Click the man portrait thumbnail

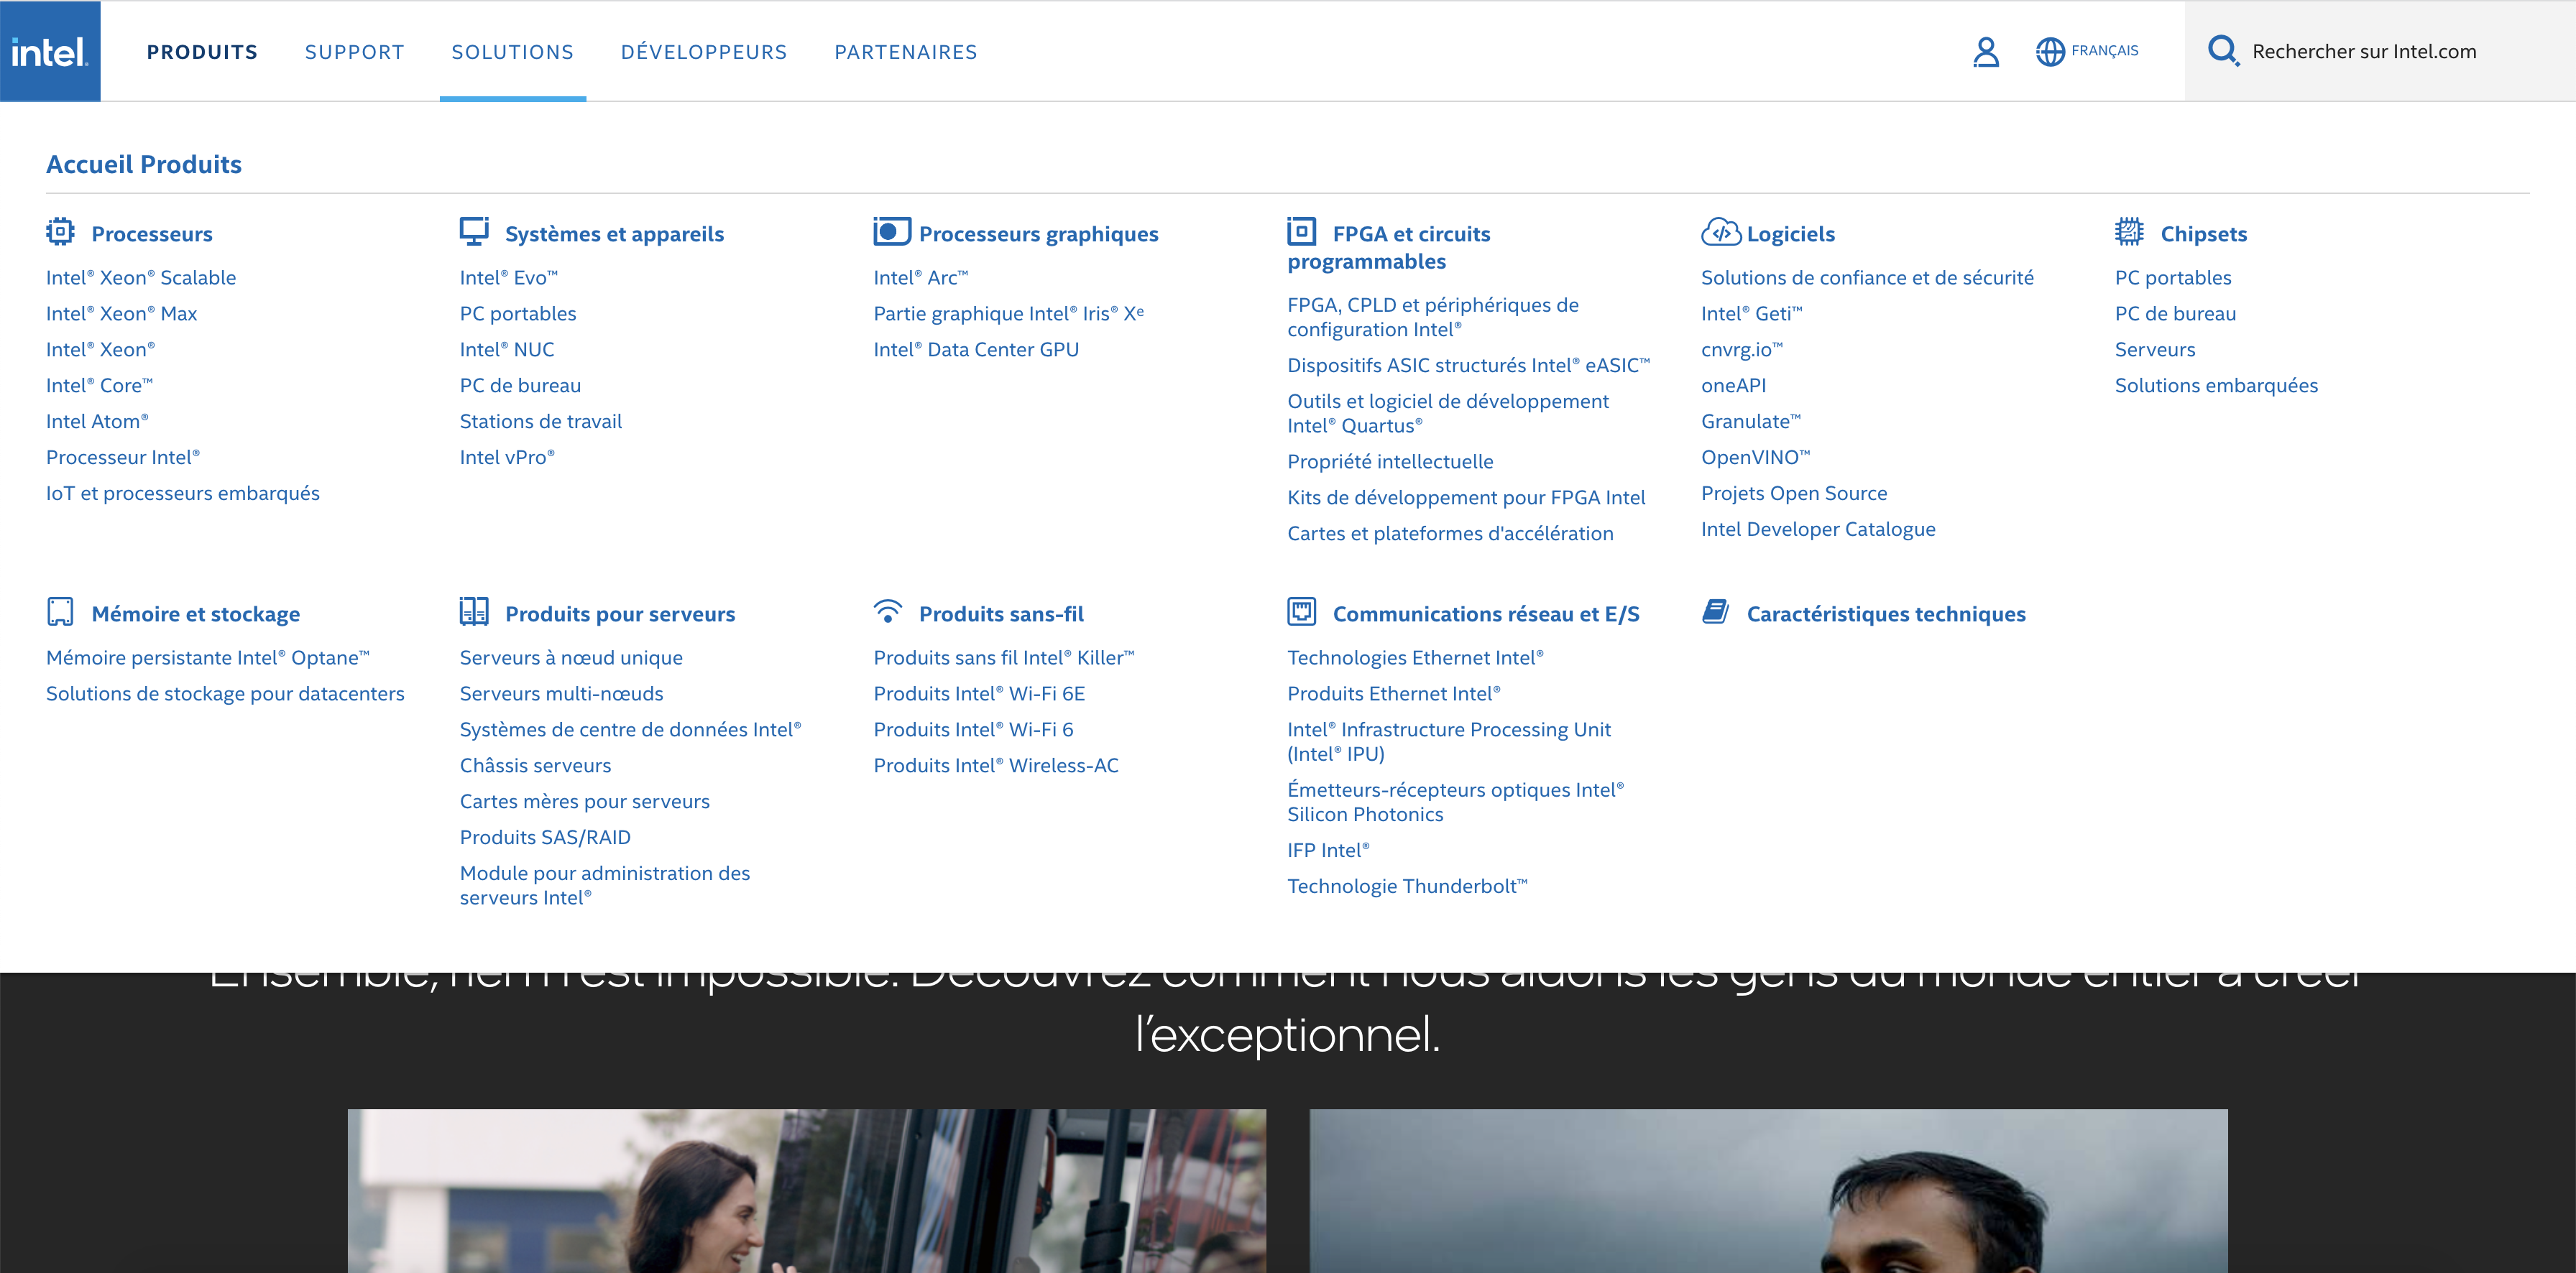point(1769,1191)
